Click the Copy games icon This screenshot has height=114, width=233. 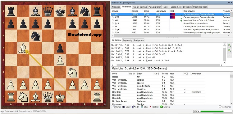tap(124, 107)
